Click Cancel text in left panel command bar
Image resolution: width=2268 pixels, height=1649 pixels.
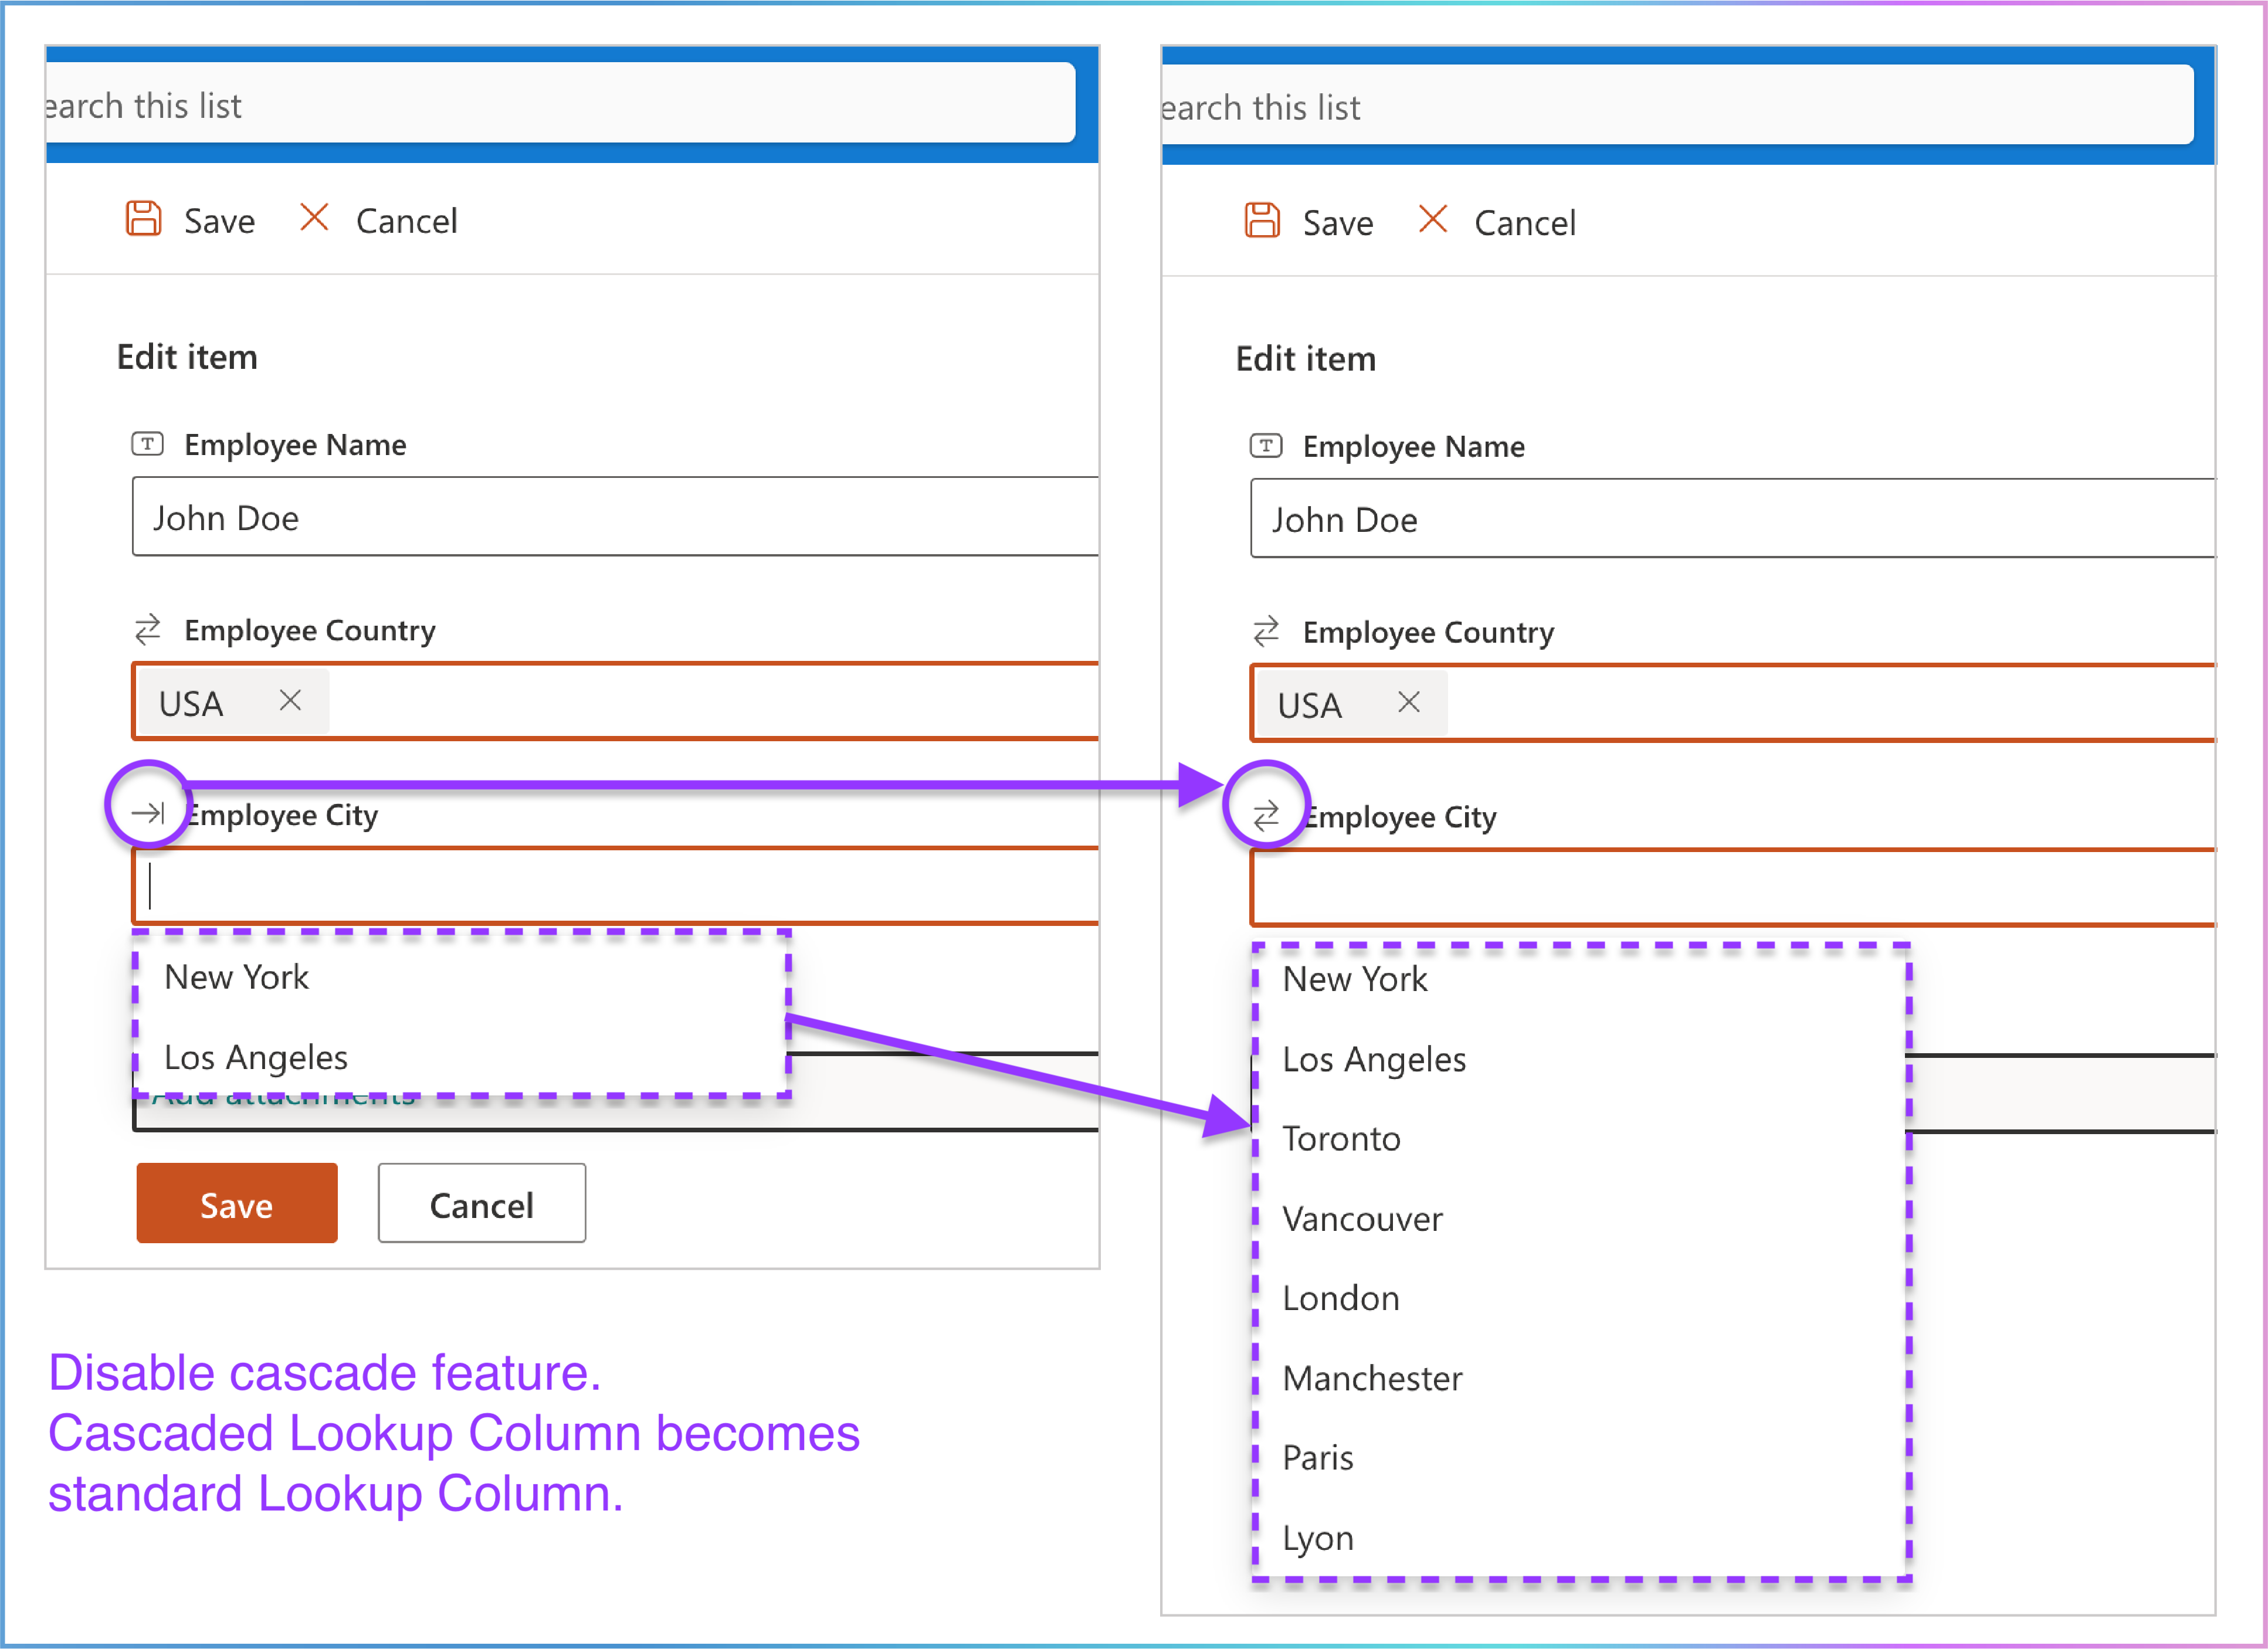coord(407,221)
